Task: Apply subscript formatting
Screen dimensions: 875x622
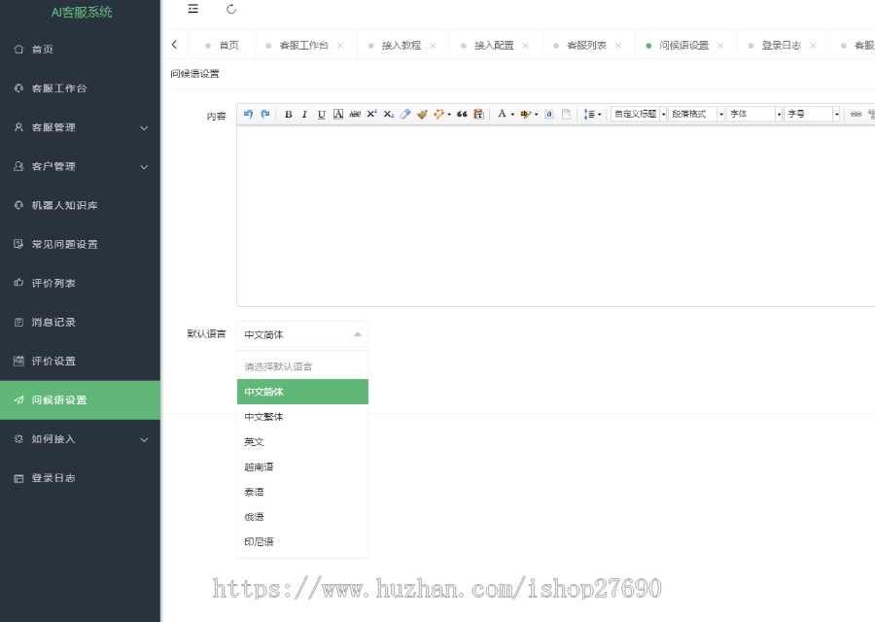Action: [x=388, y=114]
